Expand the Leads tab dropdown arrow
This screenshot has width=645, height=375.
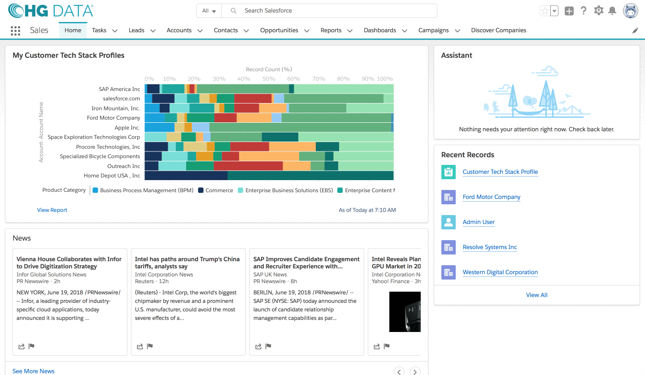153,31
